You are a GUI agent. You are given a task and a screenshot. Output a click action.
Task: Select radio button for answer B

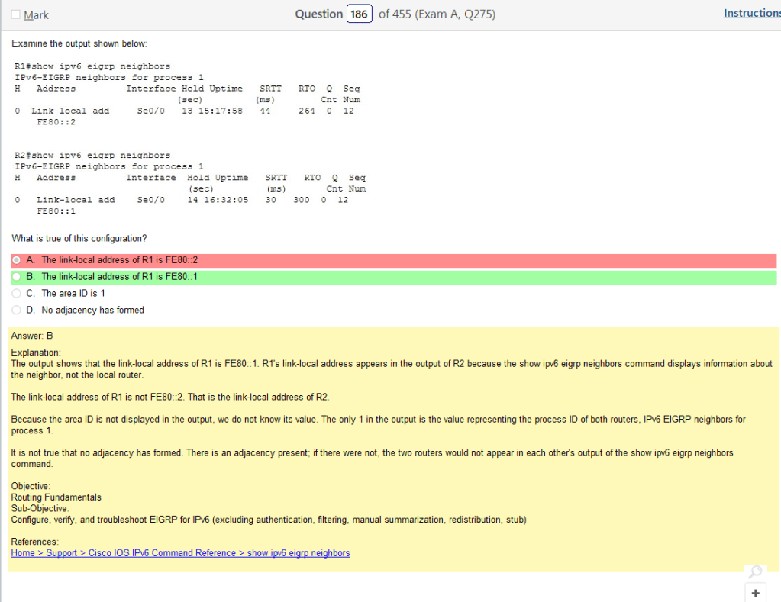point(16,277)
